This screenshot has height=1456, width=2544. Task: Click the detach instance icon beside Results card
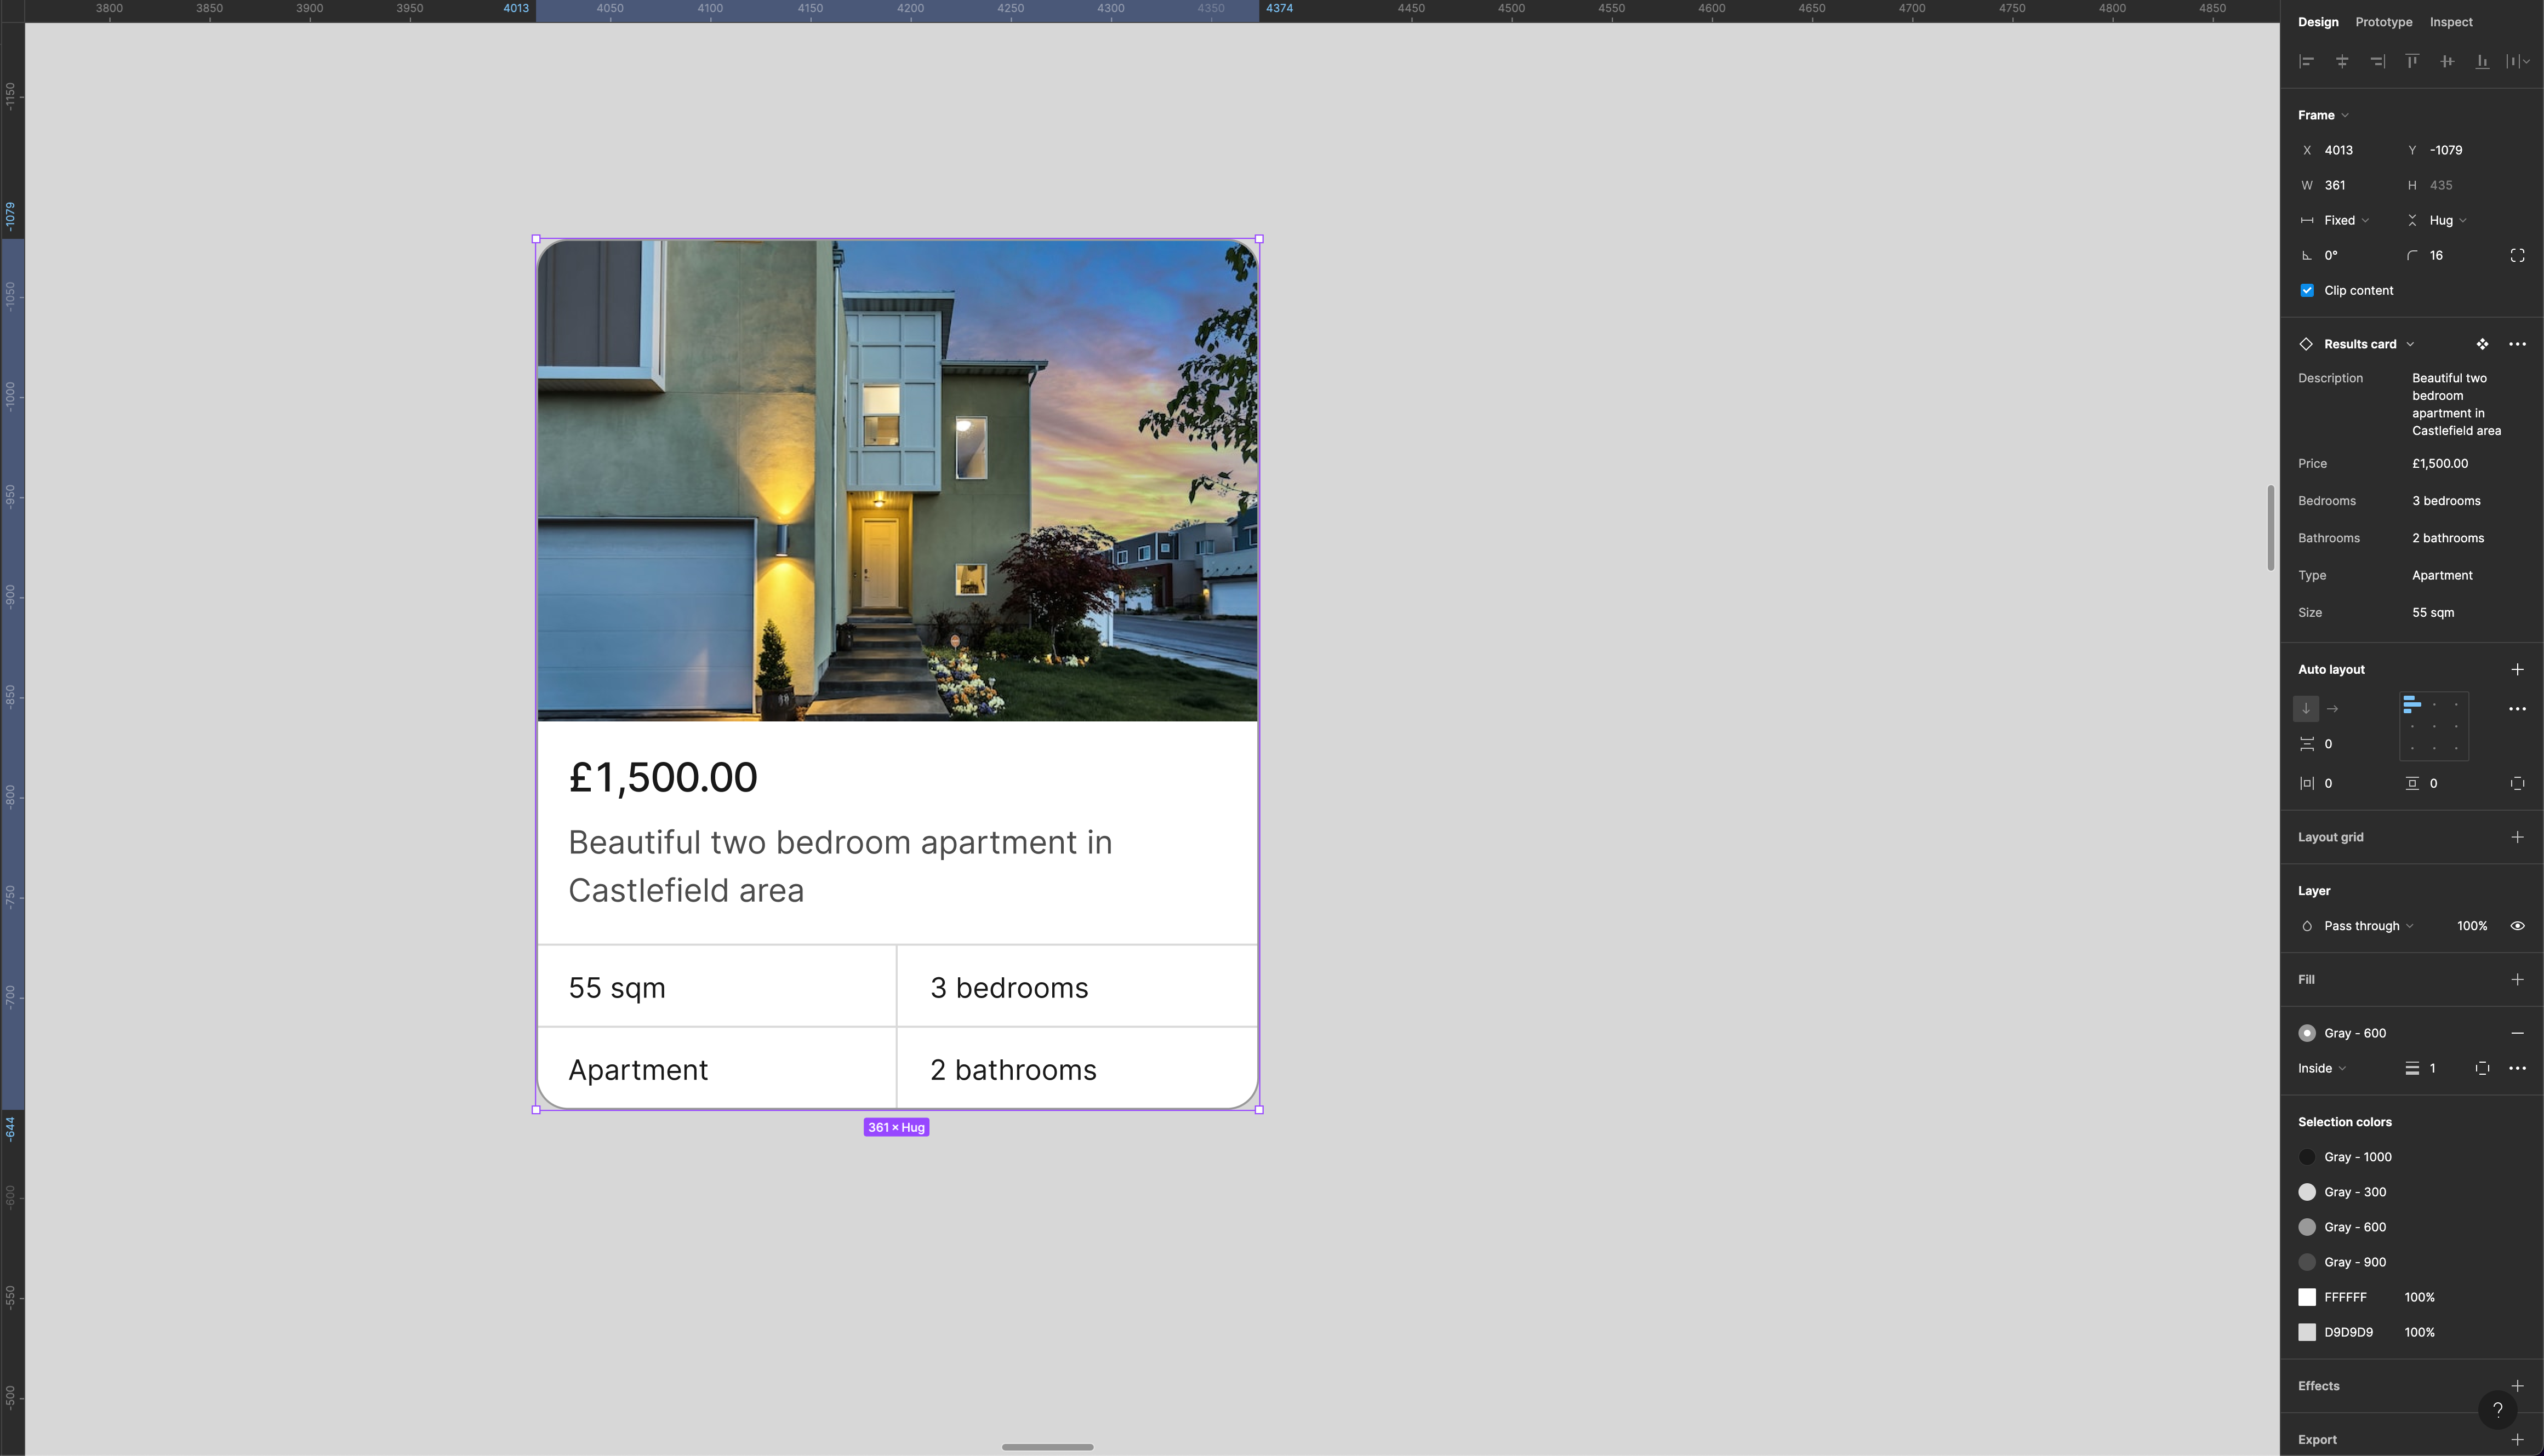coord(2483,343)
